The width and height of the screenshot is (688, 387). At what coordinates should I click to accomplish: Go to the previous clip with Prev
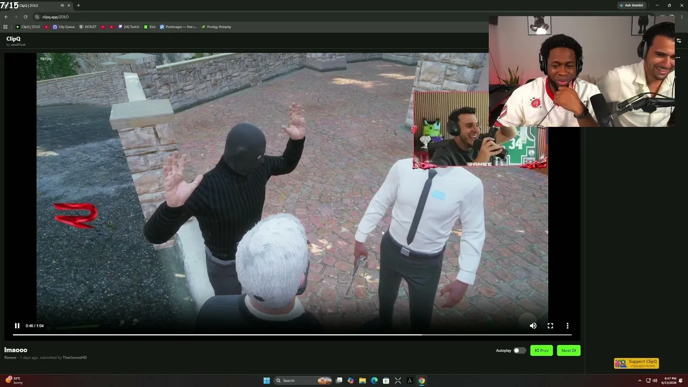[x=542, y=350]
